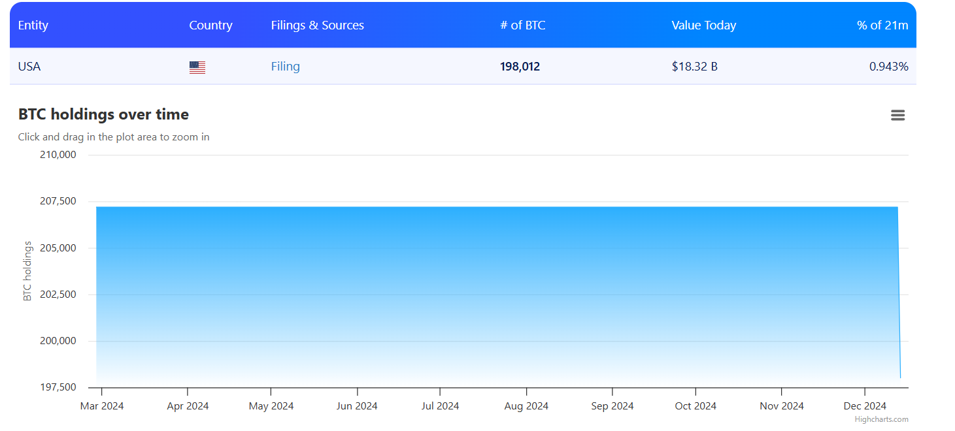The width and height of the screenshot is (955, 431).
Task: Click the 207,500 y-axis label
Action: click(58, 201)
